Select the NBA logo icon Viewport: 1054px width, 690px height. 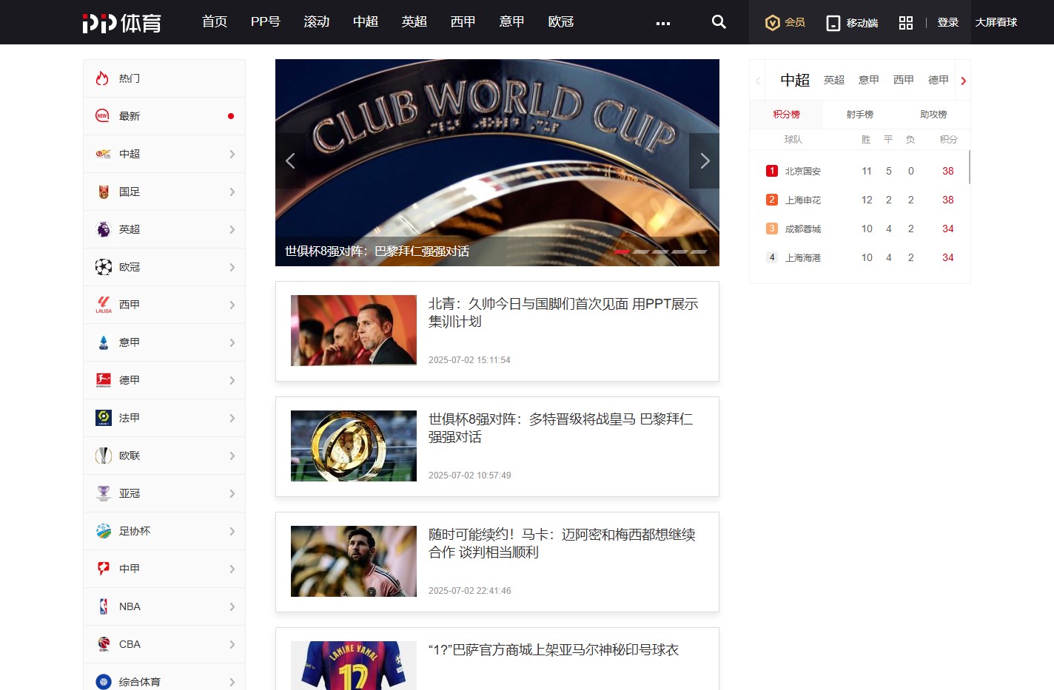(x=104, y=606)
